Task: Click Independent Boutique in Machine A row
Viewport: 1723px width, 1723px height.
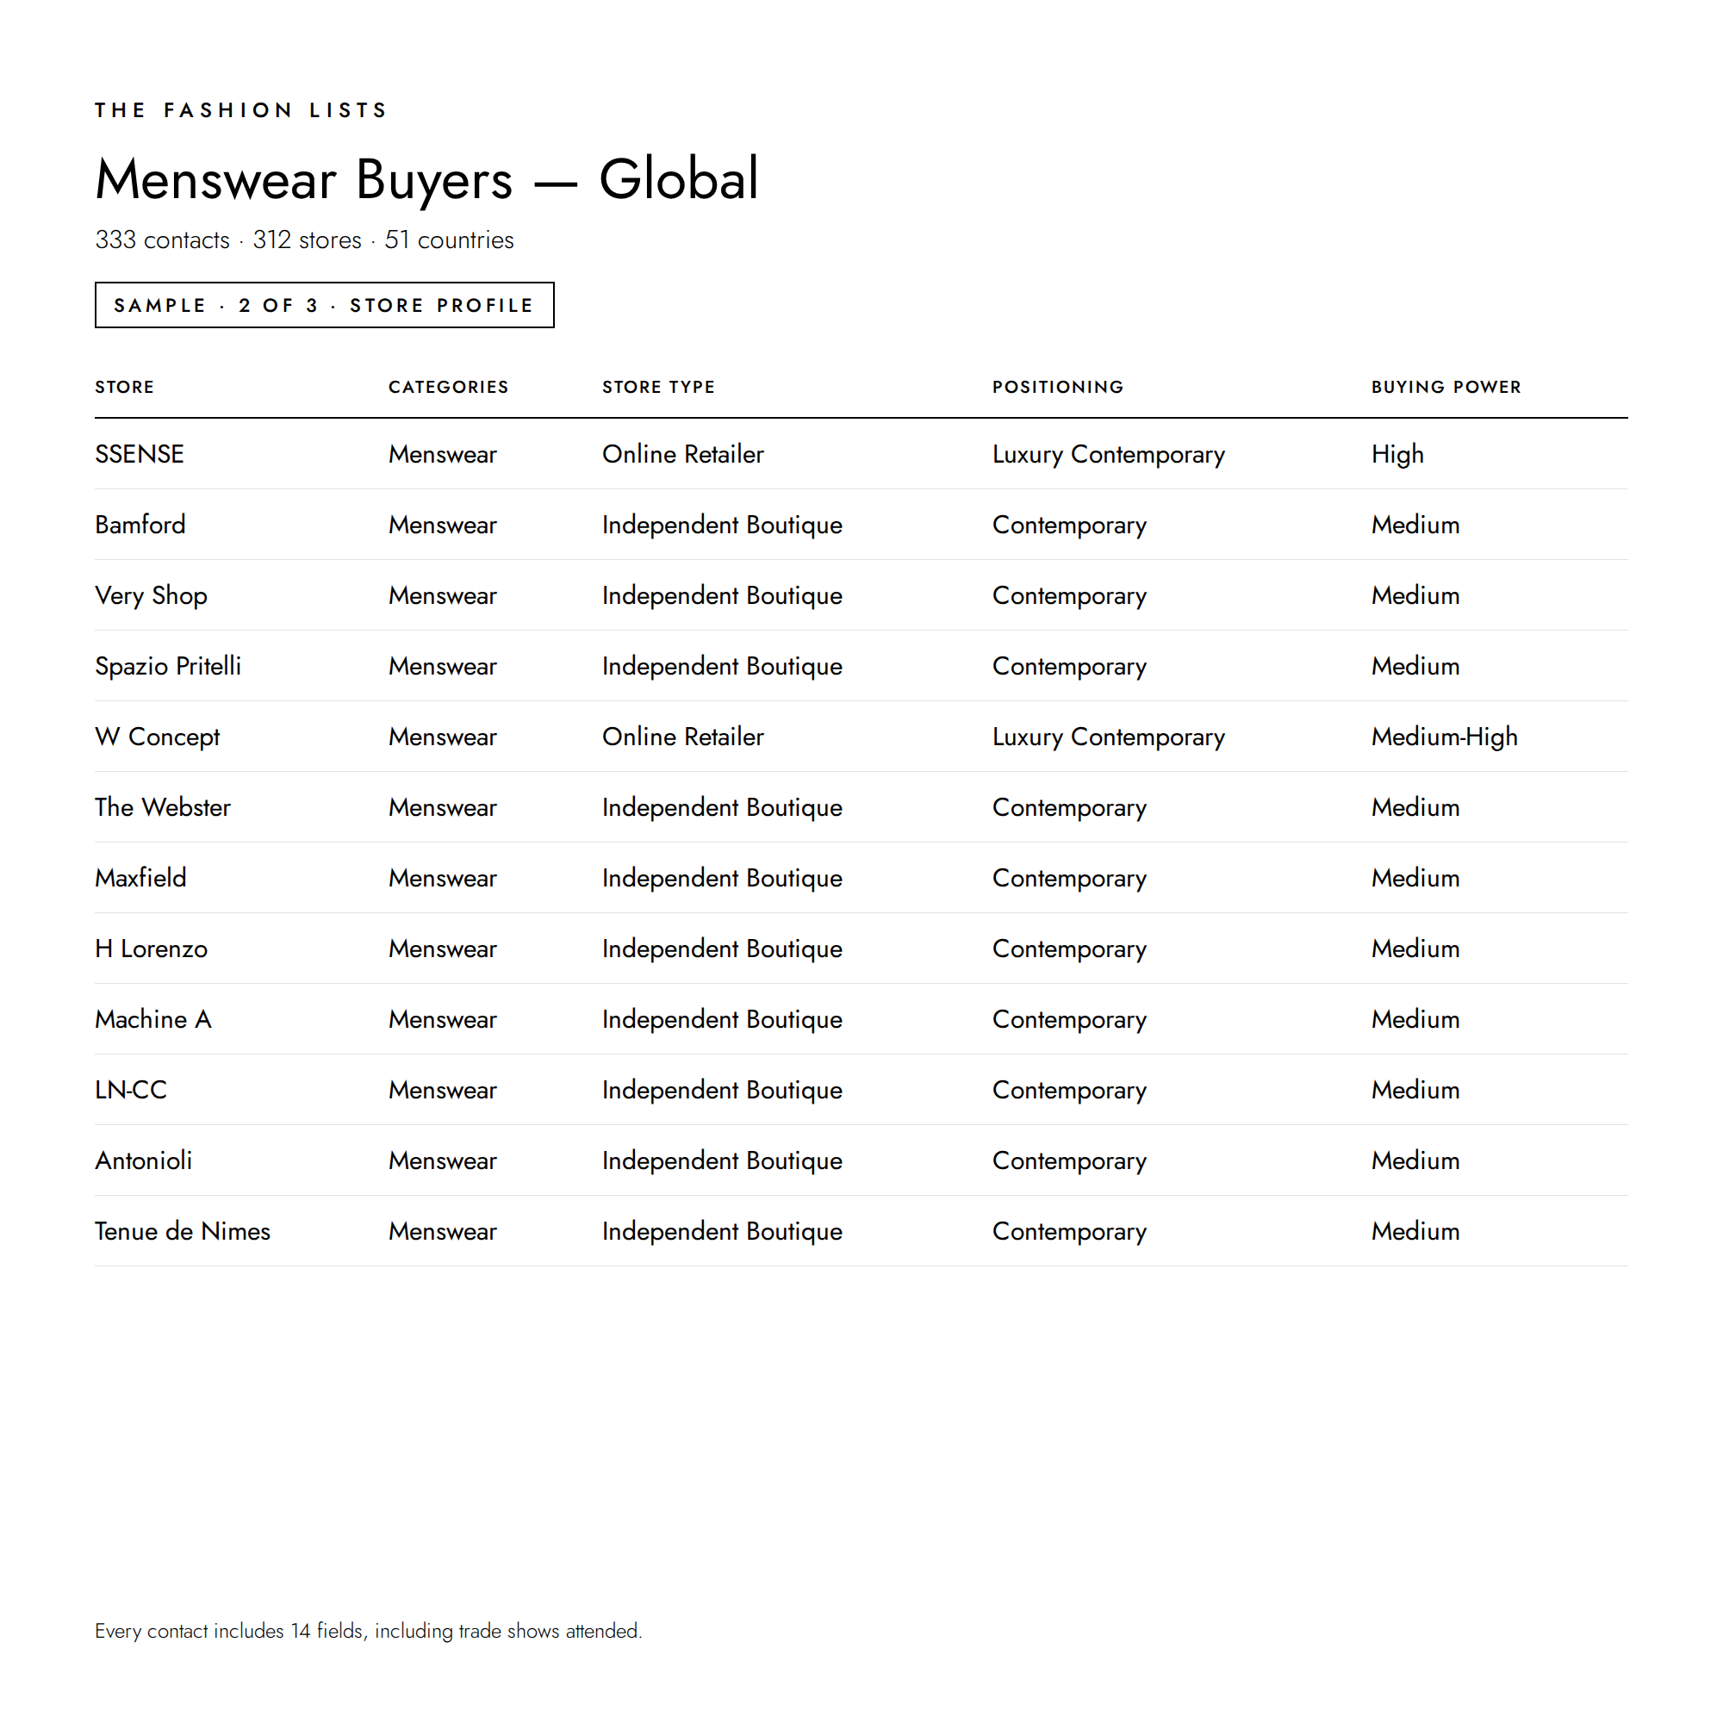Action: point(723,1020)
